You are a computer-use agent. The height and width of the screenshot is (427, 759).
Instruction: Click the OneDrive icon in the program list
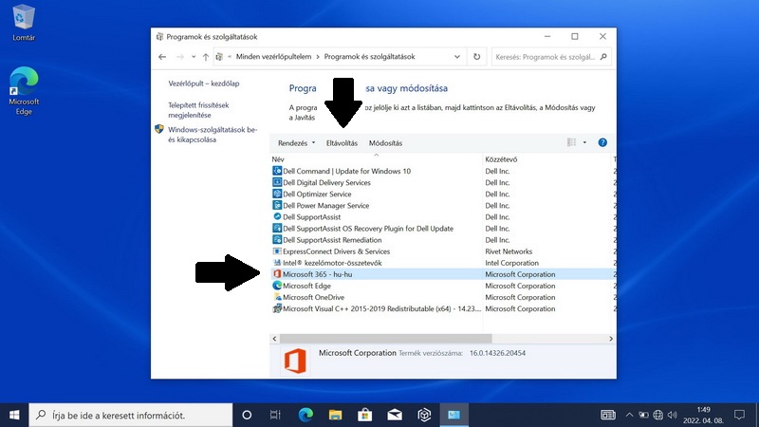pos(277,297)
